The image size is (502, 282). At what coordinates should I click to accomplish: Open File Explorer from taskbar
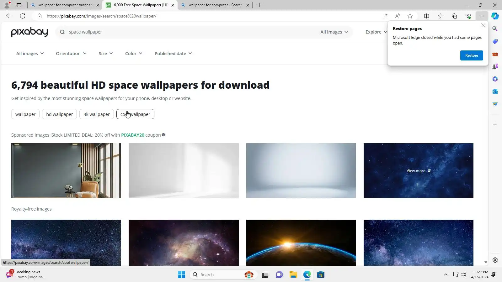pyautogui.click(x=293, y=275)
